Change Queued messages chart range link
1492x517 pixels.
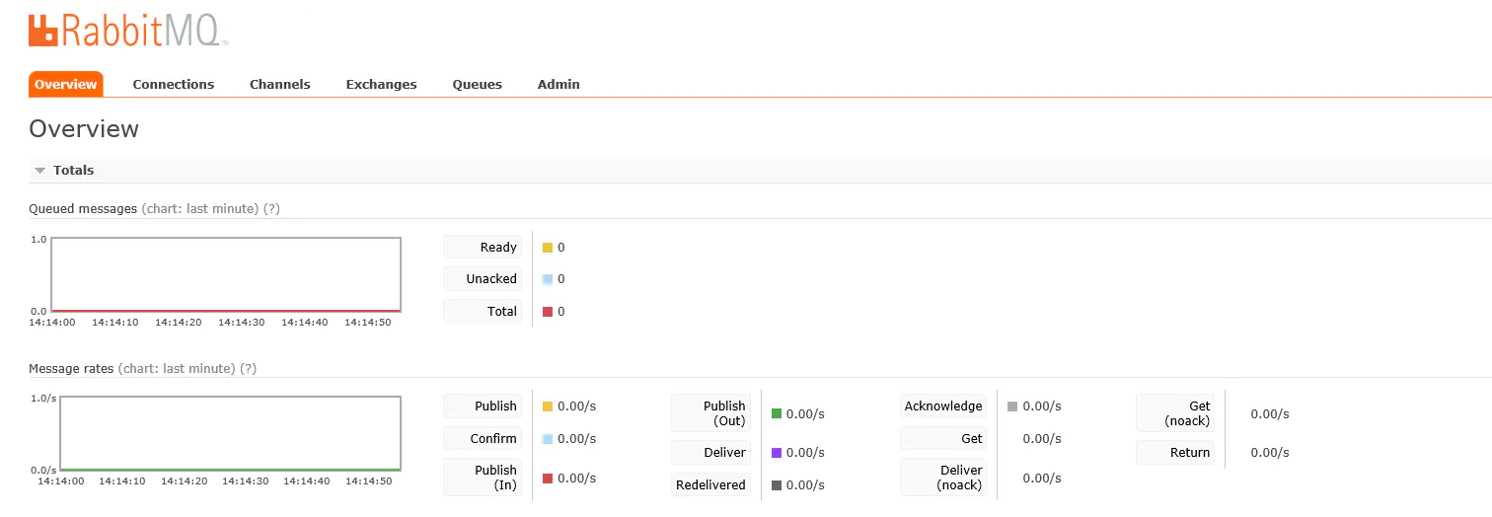(x=200, y=208)
